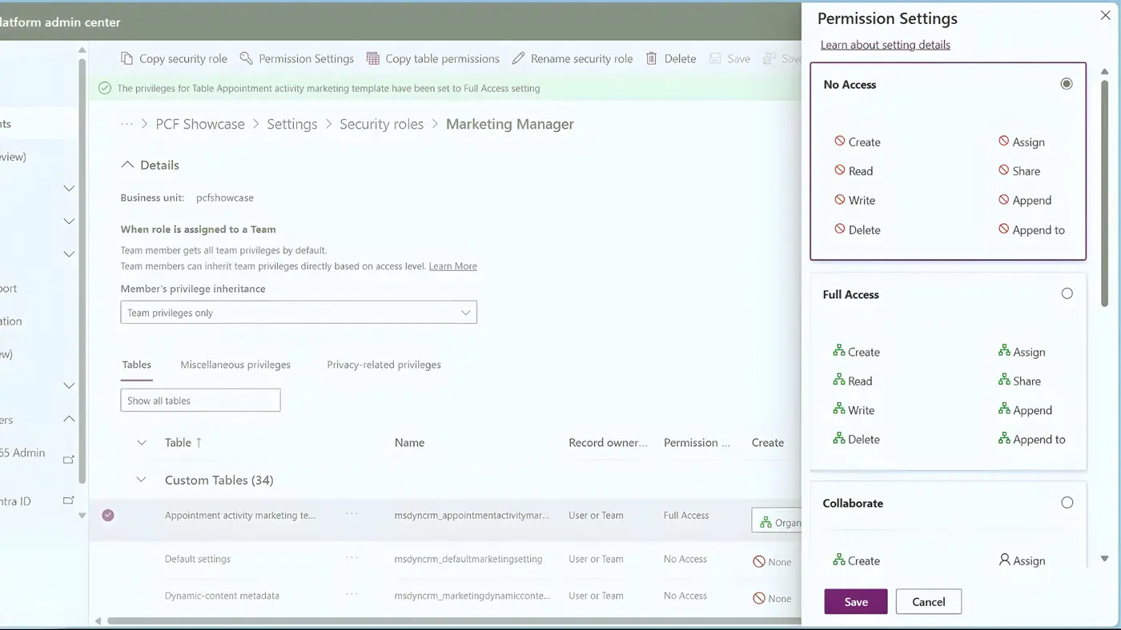The image size is (1121, 630).
Task: Collapse the Custom Tables (34) group
Action: 142,480
